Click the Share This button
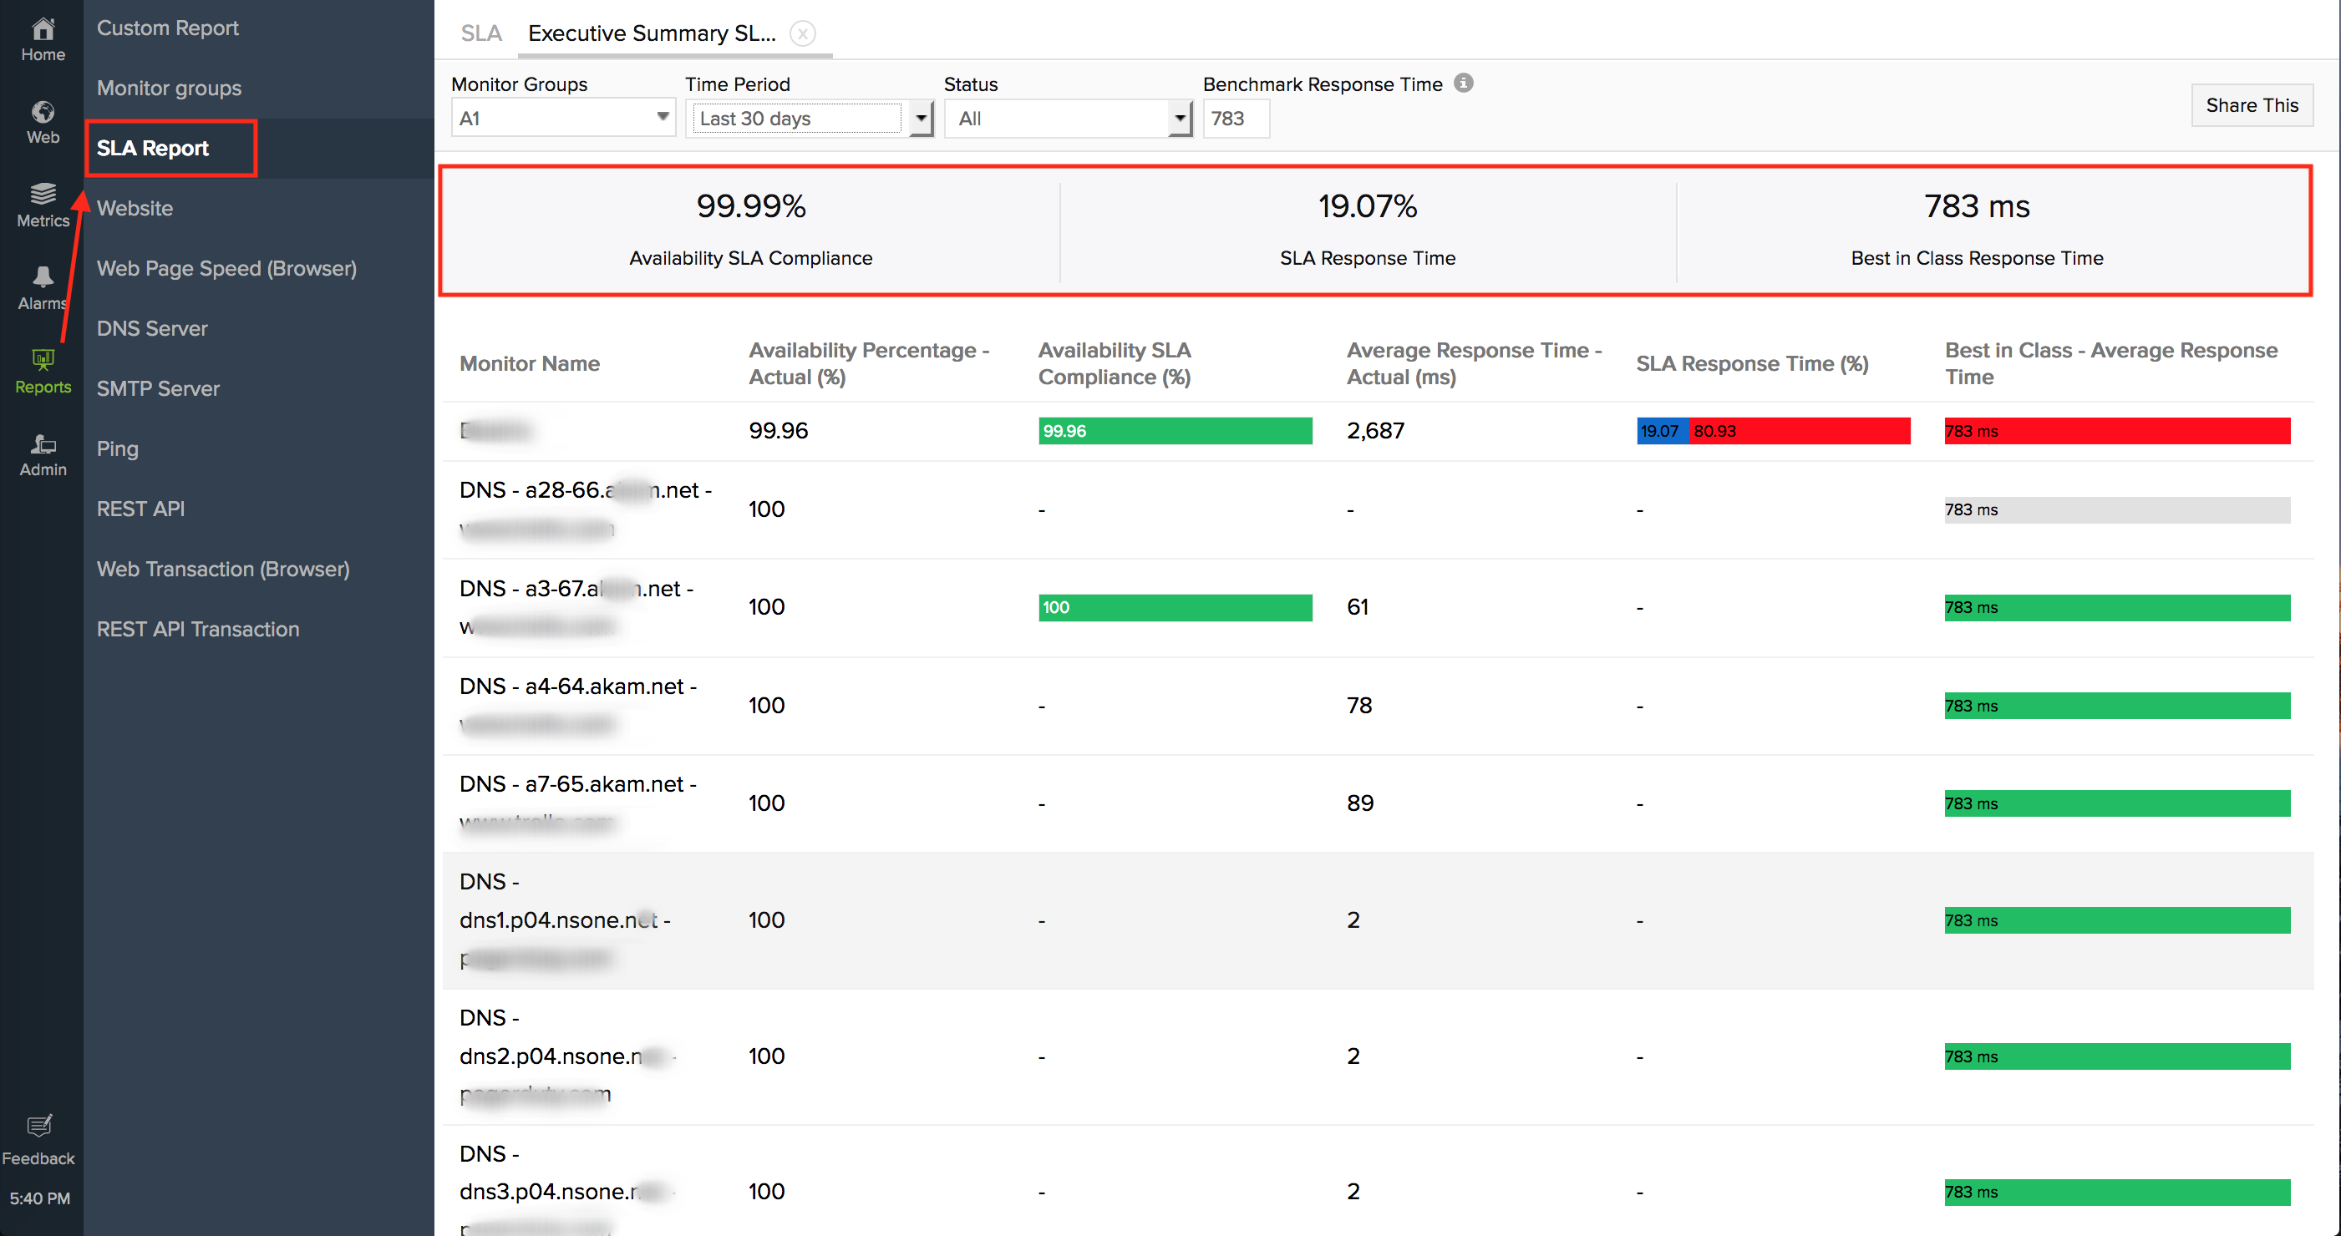This screenshot has width=2341, height=1236. [2251, 104]
